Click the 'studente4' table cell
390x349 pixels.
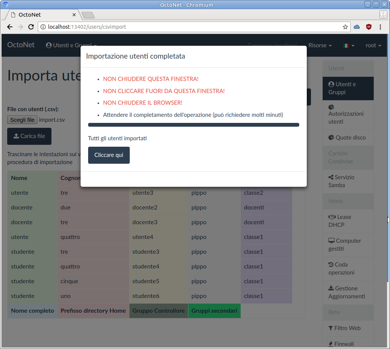[159, 267]
